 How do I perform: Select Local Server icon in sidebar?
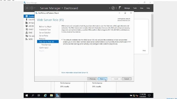27,20
